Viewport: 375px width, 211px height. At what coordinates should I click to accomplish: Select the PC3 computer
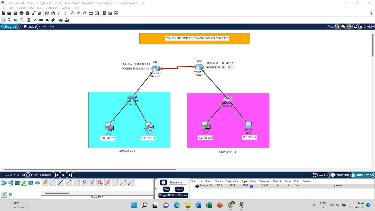tap(249, 125)
